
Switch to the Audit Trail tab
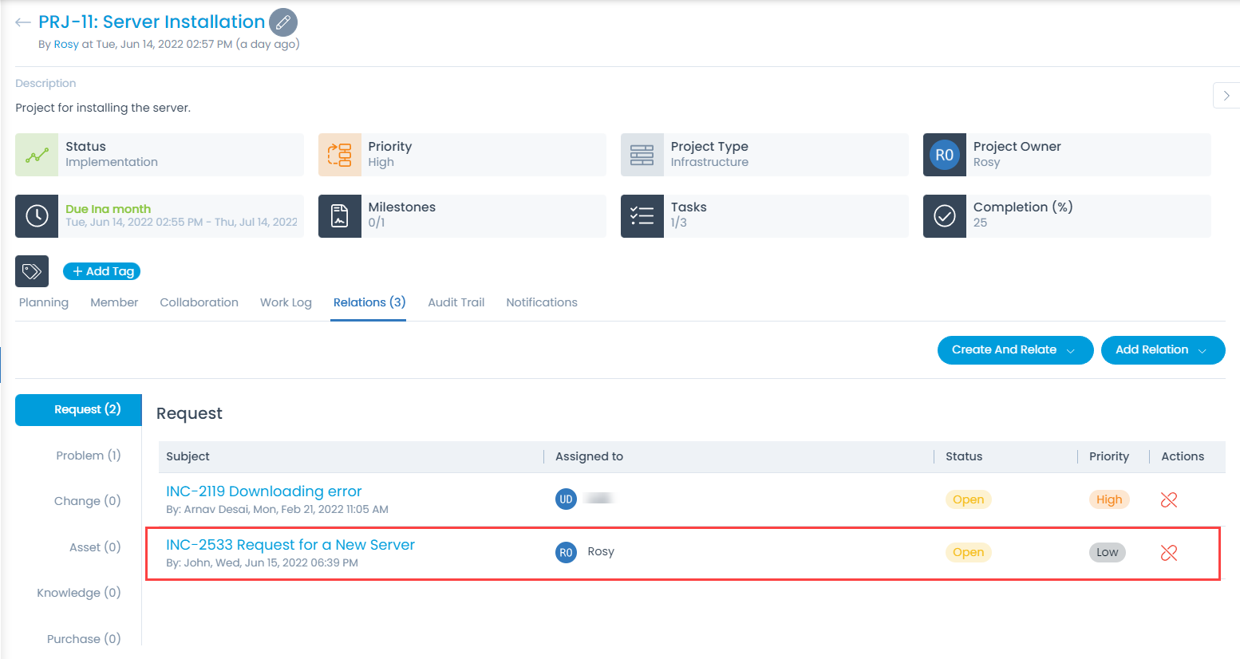[x=456, y=302]
